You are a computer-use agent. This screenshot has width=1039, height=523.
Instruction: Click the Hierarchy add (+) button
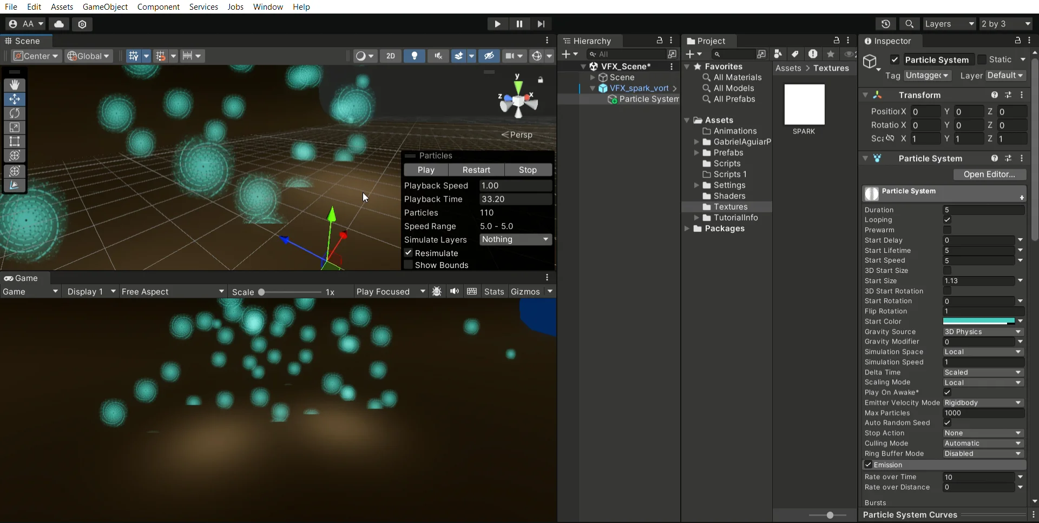566,54
